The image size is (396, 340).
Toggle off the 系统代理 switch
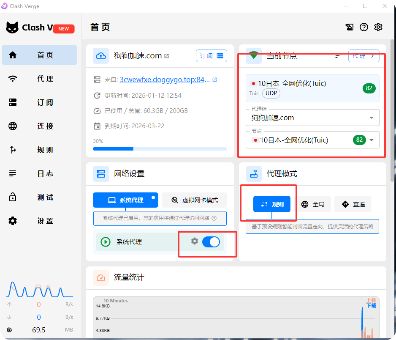click(x=211, y=241)
